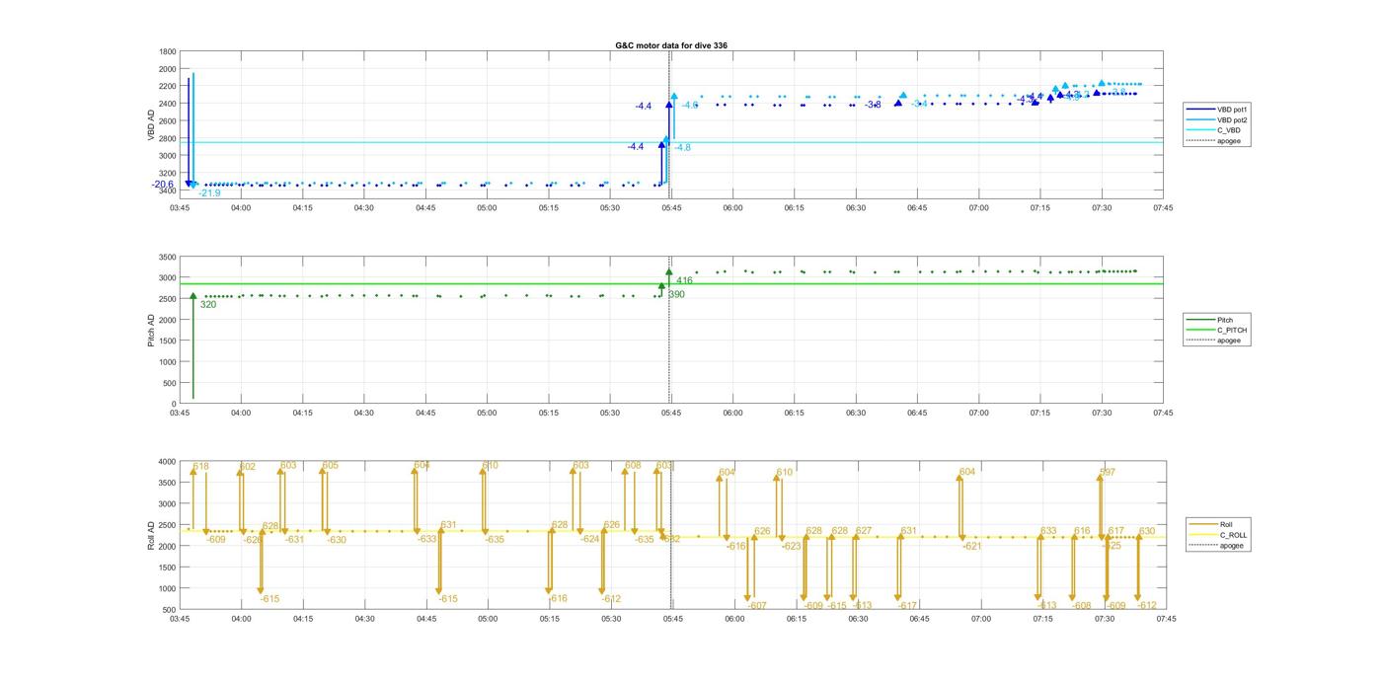1382x684 pixels.
Task: Click the '-607' roll data label
Action: pos(757,606)
